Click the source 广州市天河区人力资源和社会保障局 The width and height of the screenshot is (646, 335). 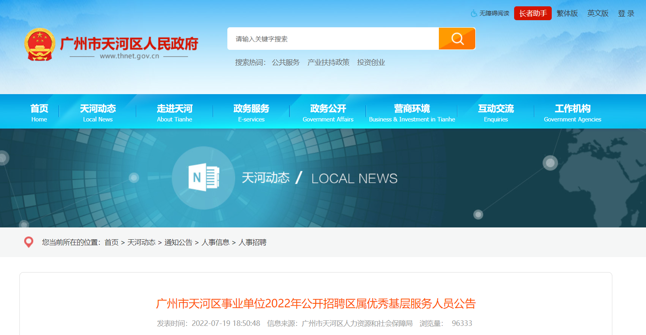[357, 324]
